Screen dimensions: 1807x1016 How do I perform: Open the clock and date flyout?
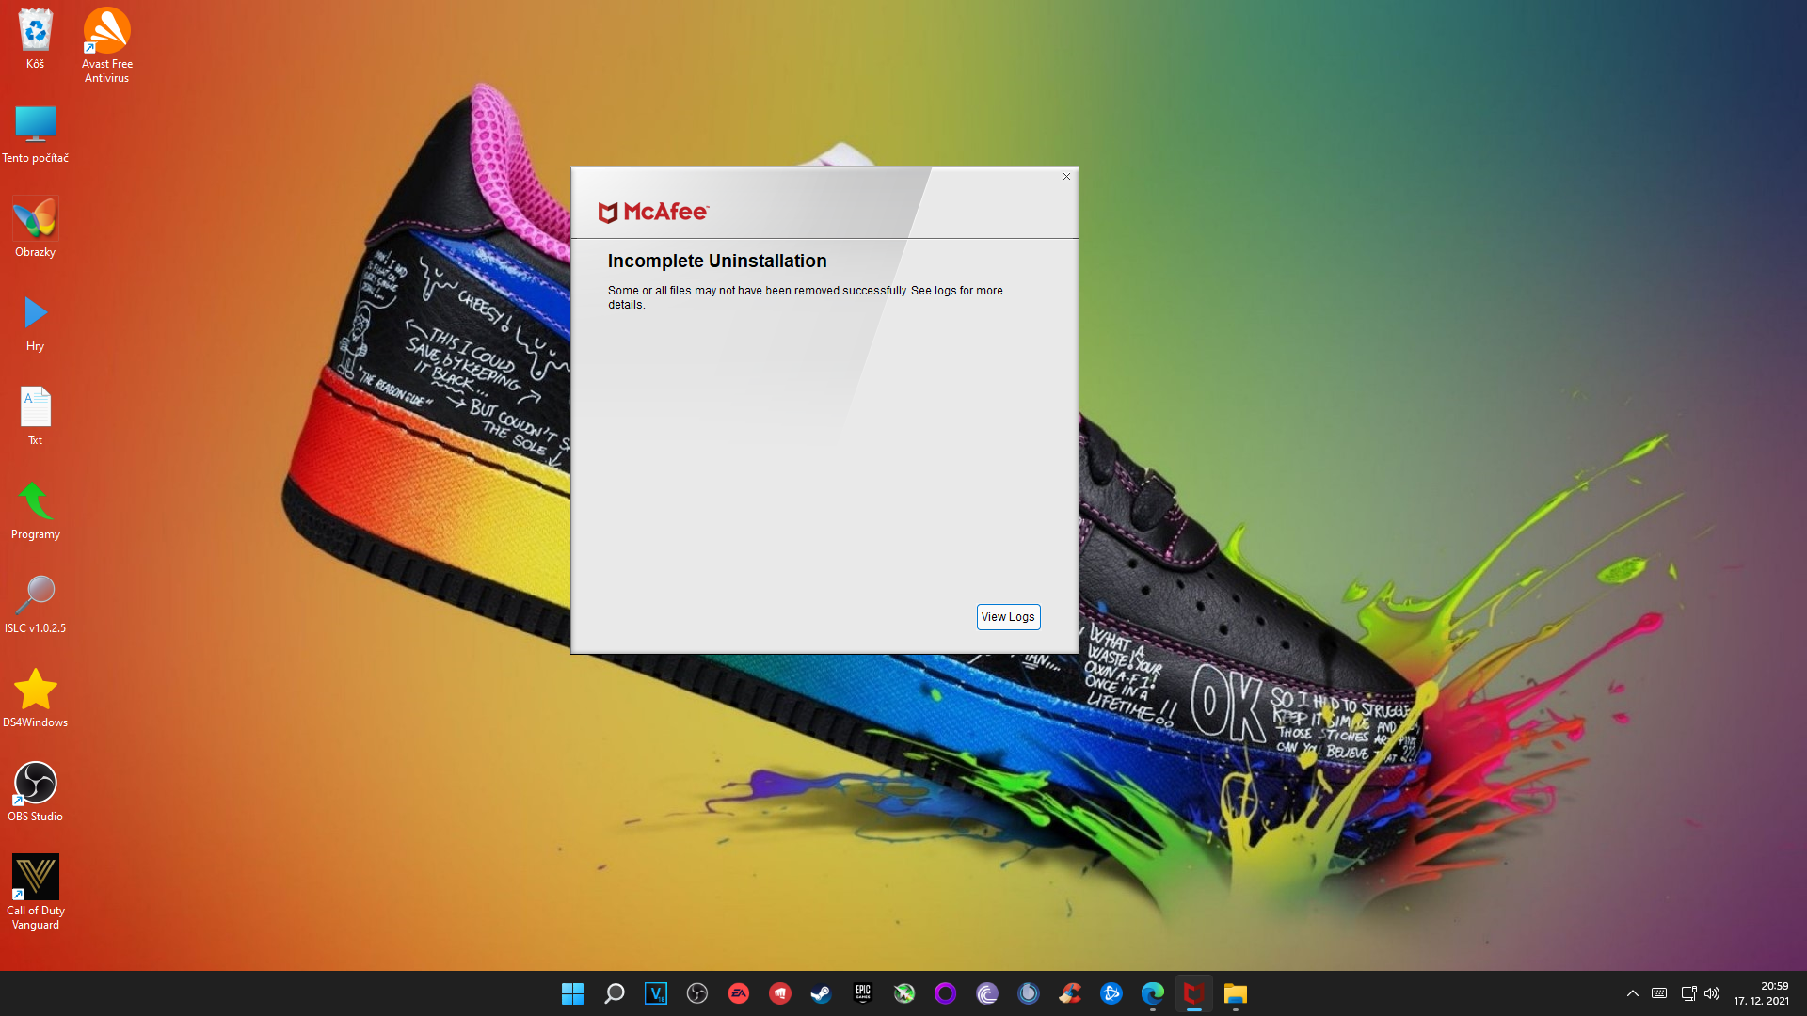[1762, 993]
